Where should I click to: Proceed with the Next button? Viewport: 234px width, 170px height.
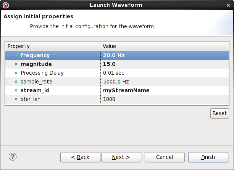pyautogui.click(x=121, y=157)
